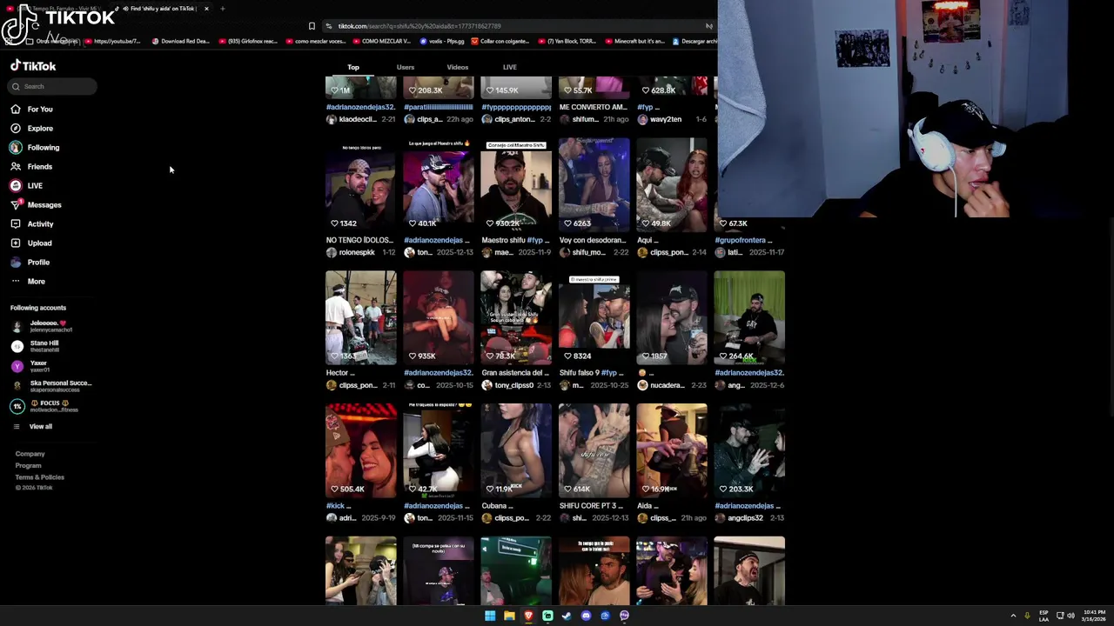Click the wavy2ten username link
This screenshot has width=1114, height=626.
[x=666, y=119]
